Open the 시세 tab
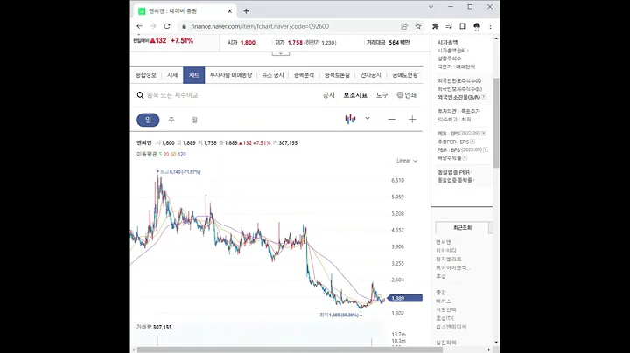The height and width of the screenshot is (353, 630). tap(172, 75)
